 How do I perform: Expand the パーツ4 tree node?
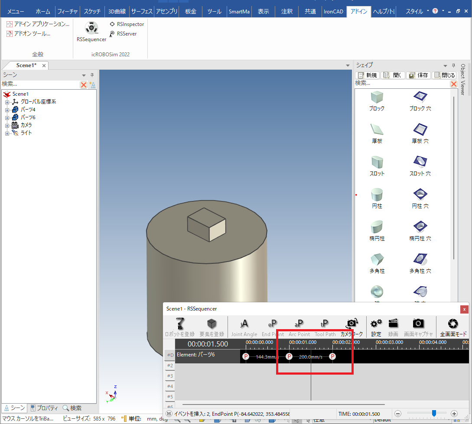coord(7,110)
